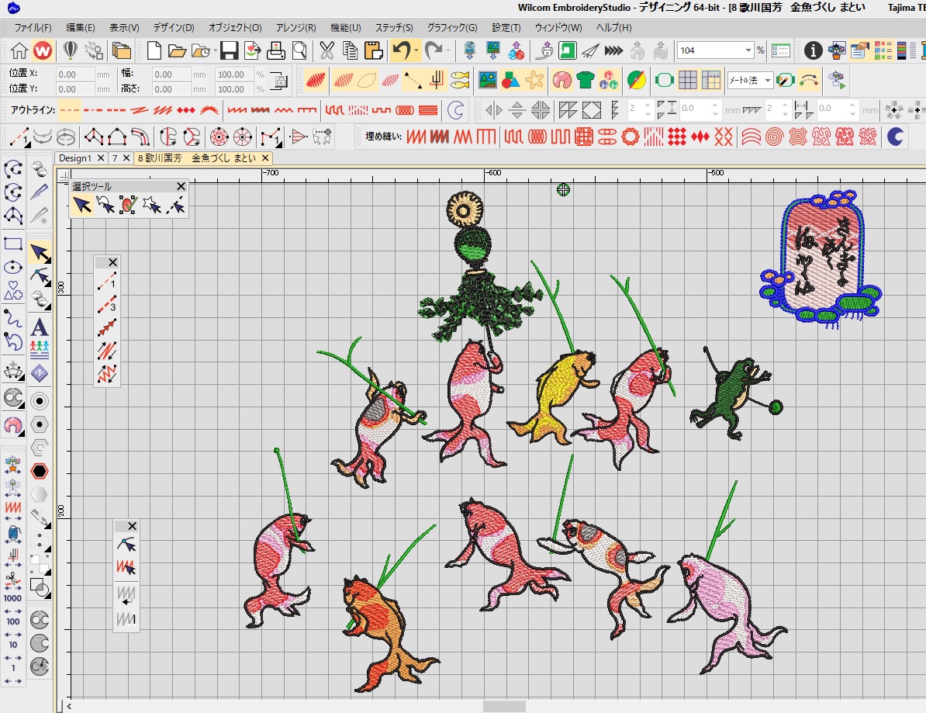The width and height of the screenshot is (926, 713).
Task: Select the 1000 stitches travel icon
Action: 13,598
